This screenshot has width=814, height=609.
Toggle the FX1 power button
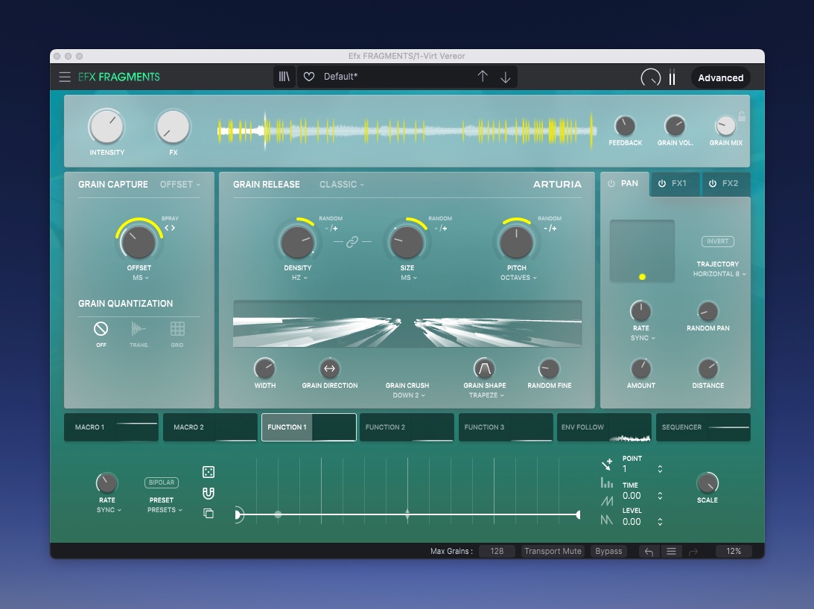(x=661, y=184)
